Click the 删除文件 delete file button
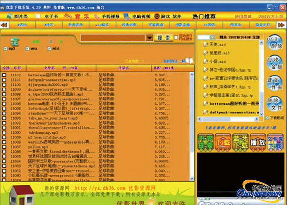Viewport: 287px width, 205px height. pyautogui.click(x=274, y=104)
